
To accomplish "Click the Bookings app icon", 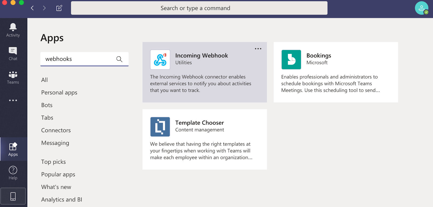I will (291, 60).
